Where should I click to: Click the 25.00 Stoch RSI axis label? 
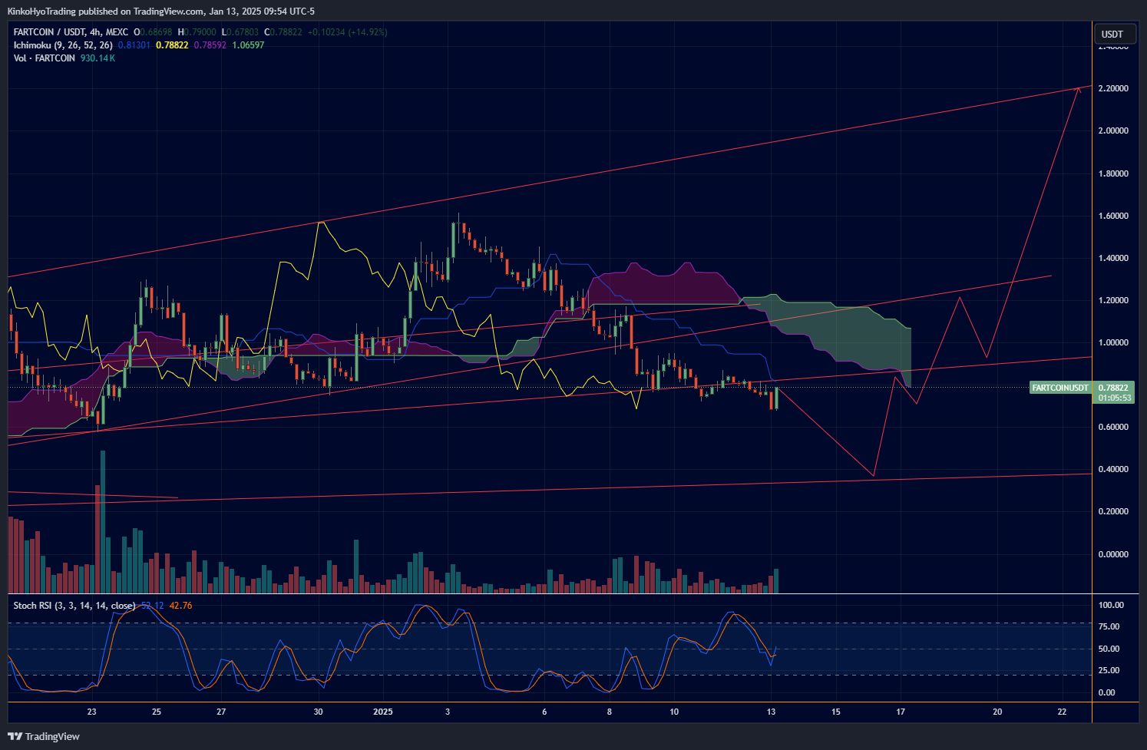coord(1109,670)
